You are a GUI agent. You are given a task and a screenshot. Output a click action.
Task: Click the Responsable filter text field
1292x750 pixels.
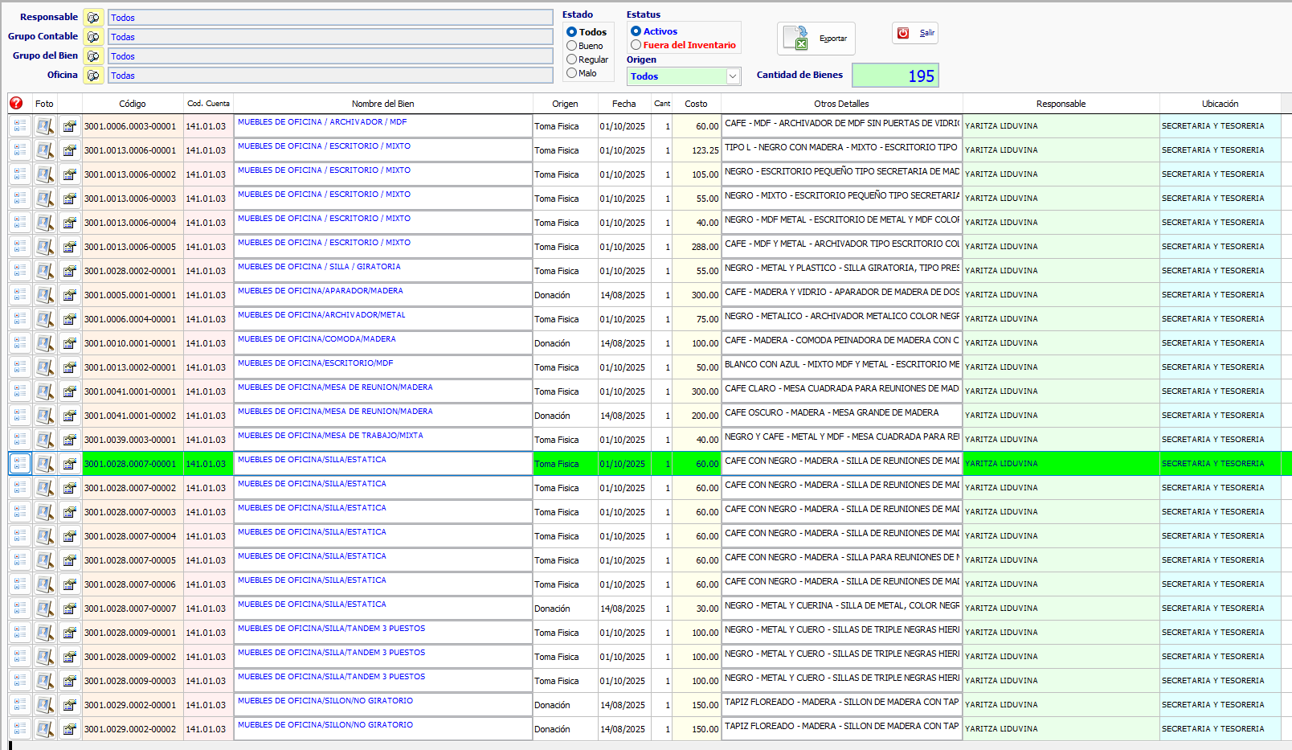pos(330,18)
